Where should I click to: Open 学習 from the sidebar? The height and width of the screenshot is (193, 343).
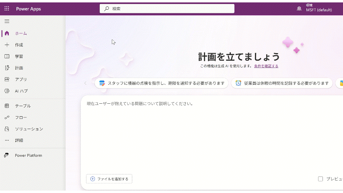19,56
